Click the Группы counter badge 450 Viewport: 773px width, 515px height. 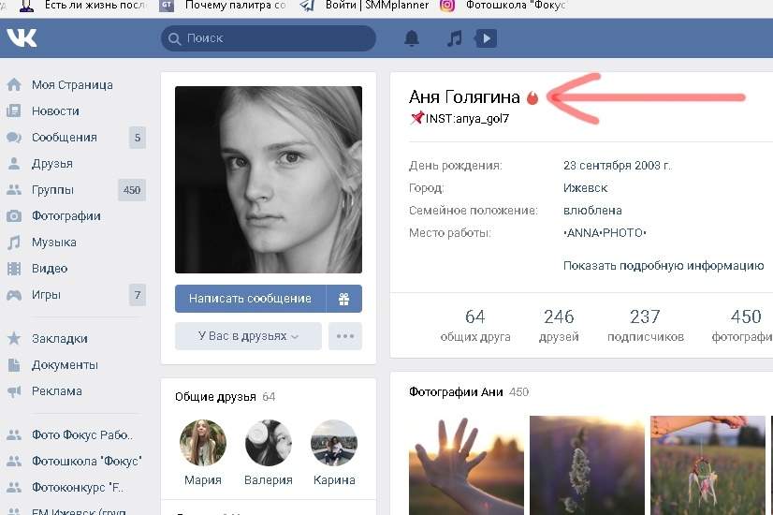[132, 190]
